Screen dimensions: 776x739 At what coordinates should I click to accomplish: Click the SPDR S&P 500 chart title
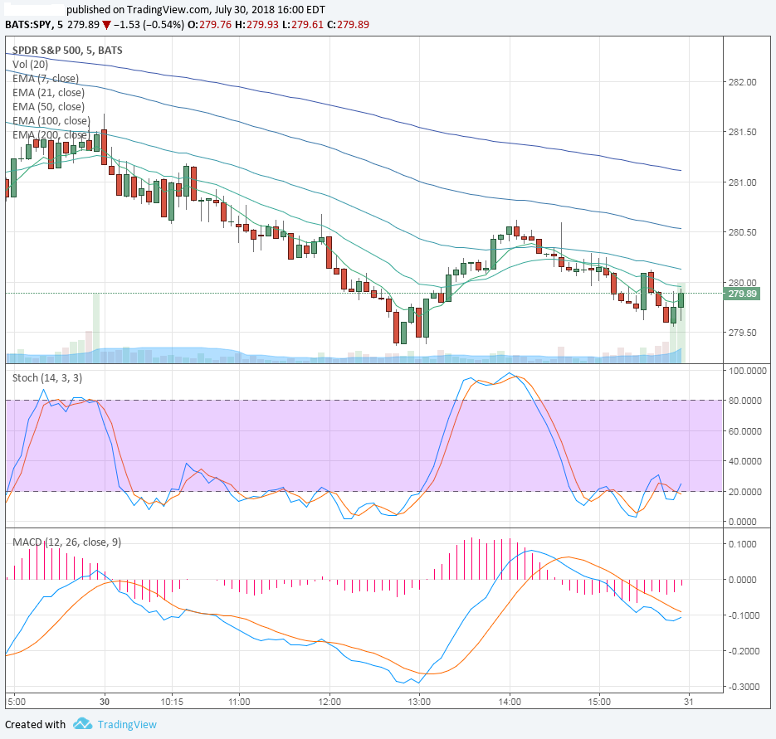tap(67, 50)
